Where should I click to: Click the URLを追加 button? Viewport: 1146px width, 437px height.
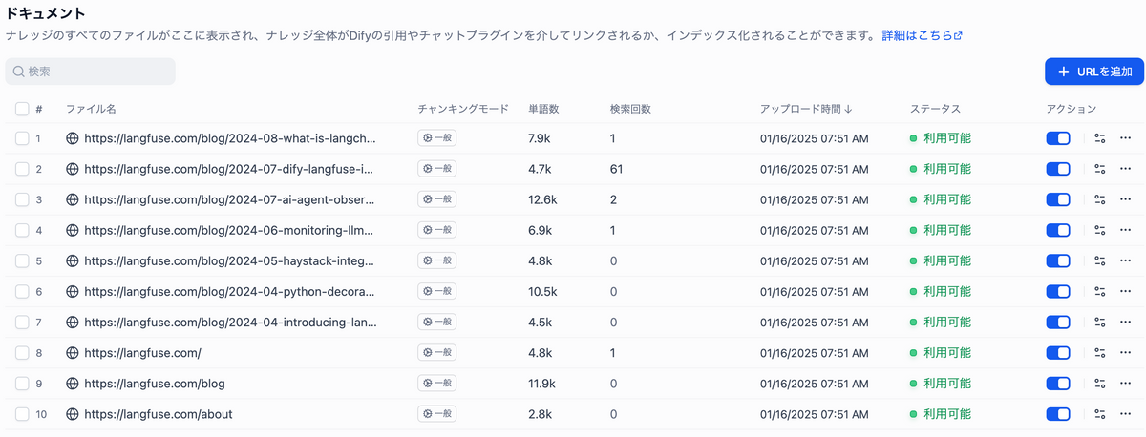pyautogui.click(x=1094, y=72)
